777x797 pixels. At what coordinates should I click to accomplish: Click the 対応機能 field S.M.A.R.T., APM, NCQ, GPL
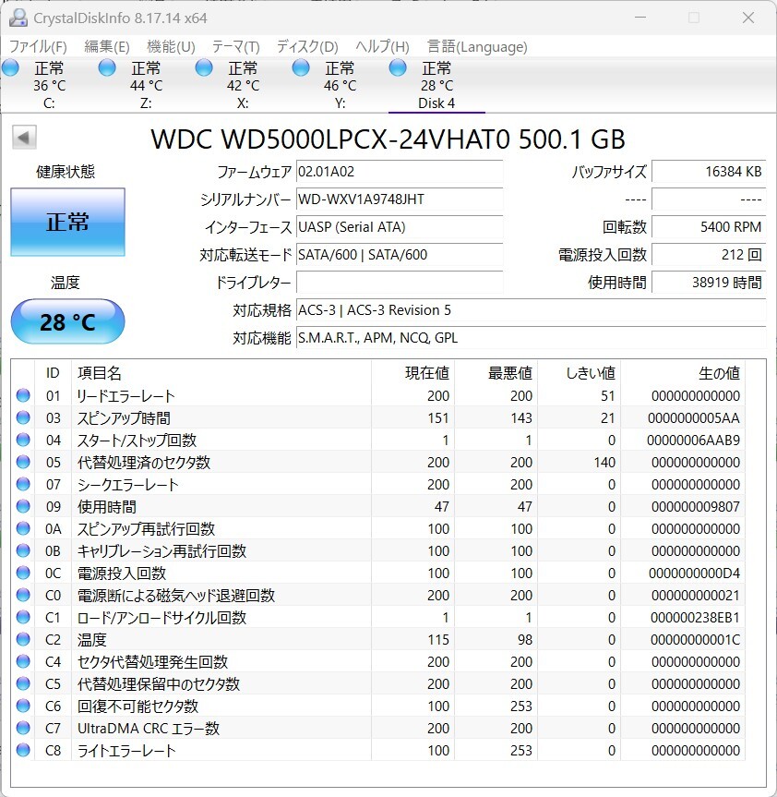(x=532, y=337)
